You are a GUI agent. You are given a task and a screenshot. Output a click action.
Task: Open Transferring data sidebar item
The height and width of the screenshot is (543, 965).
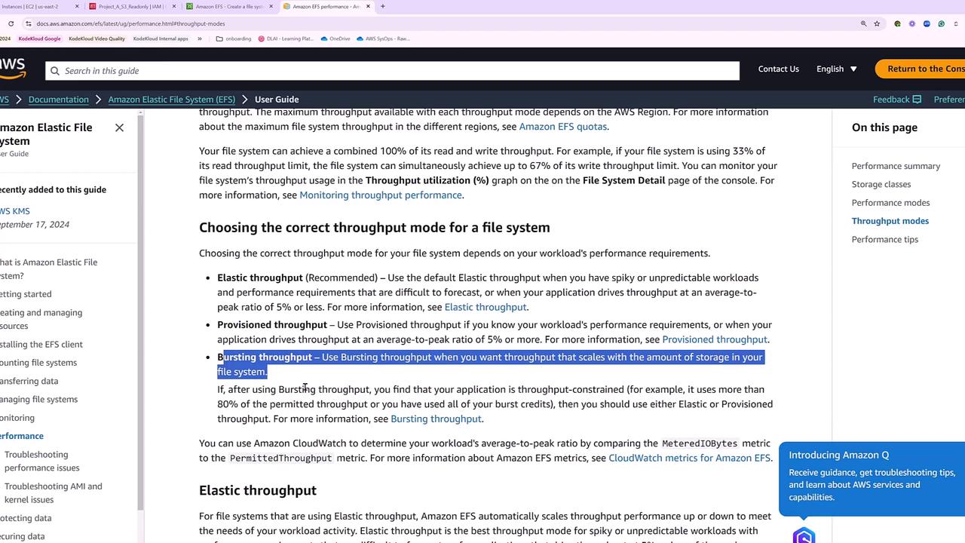tap(29, 382)
